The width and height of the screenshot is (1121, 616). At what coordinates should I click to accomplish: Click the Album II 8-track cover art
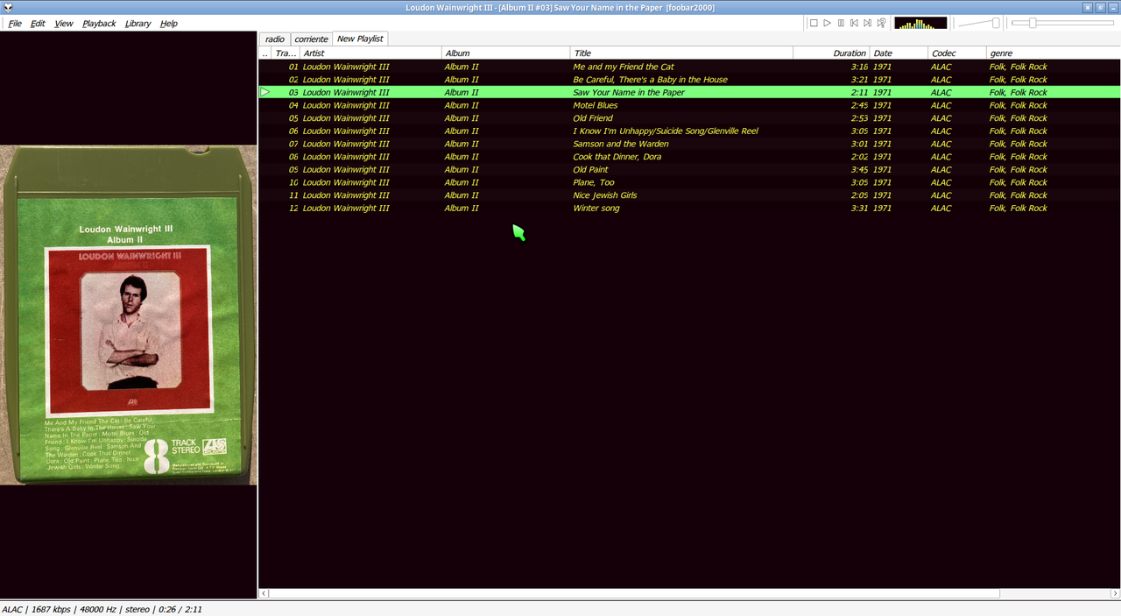click(x=129, y=315)
